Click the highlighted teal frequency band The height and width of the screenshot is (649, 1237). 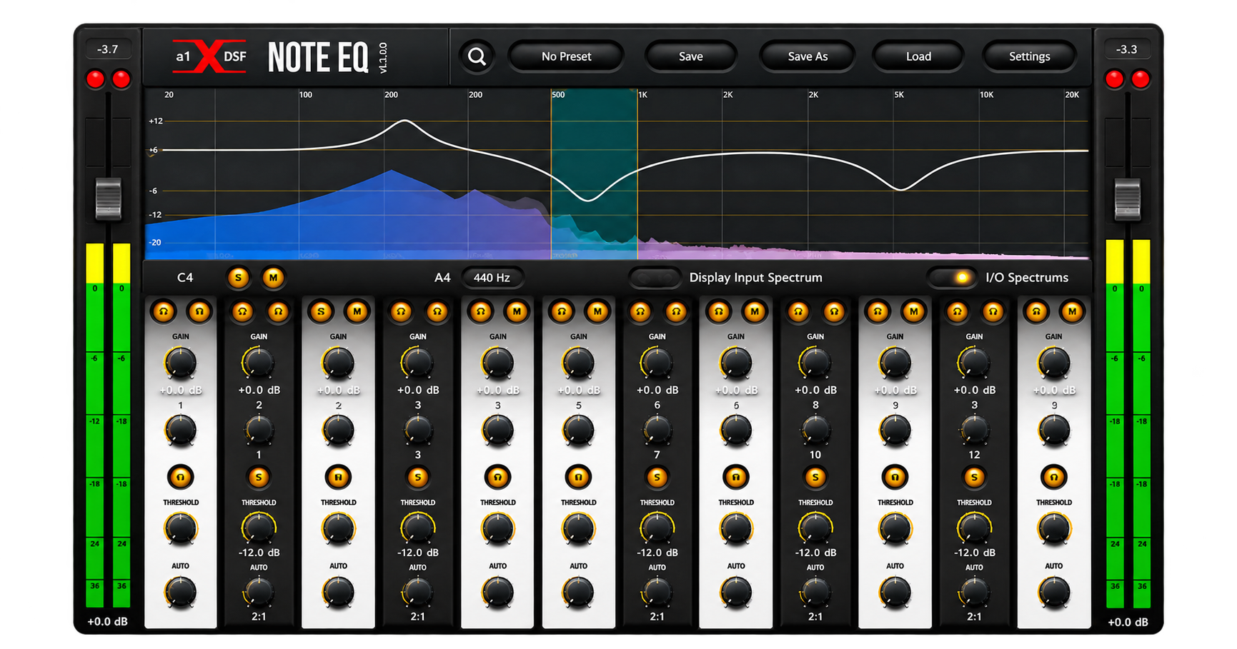click(594, 173)
